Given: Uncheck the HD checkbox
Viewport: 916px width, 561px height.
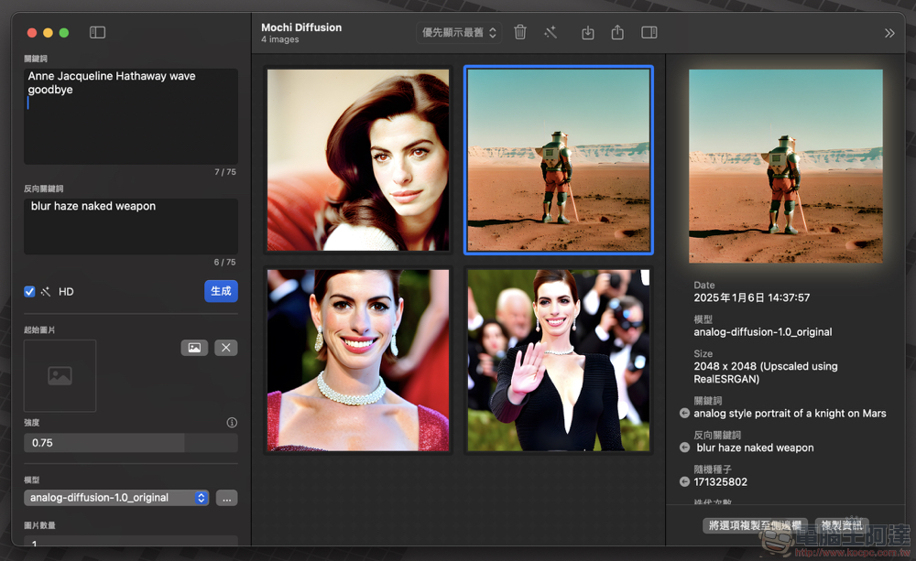Looking at the screenshot, I should tap(29, 291).
